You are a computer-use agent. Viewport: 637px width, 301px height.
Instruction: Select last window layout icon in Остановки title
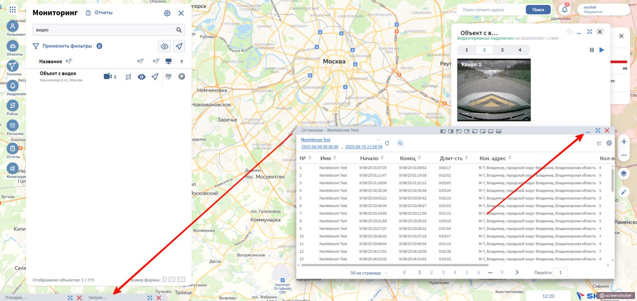point(499,131)
